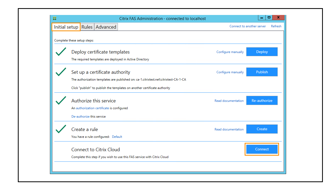Switch to the Rules tab
Image resolution: width=336 pixels, height=189 pixels.
87,27
